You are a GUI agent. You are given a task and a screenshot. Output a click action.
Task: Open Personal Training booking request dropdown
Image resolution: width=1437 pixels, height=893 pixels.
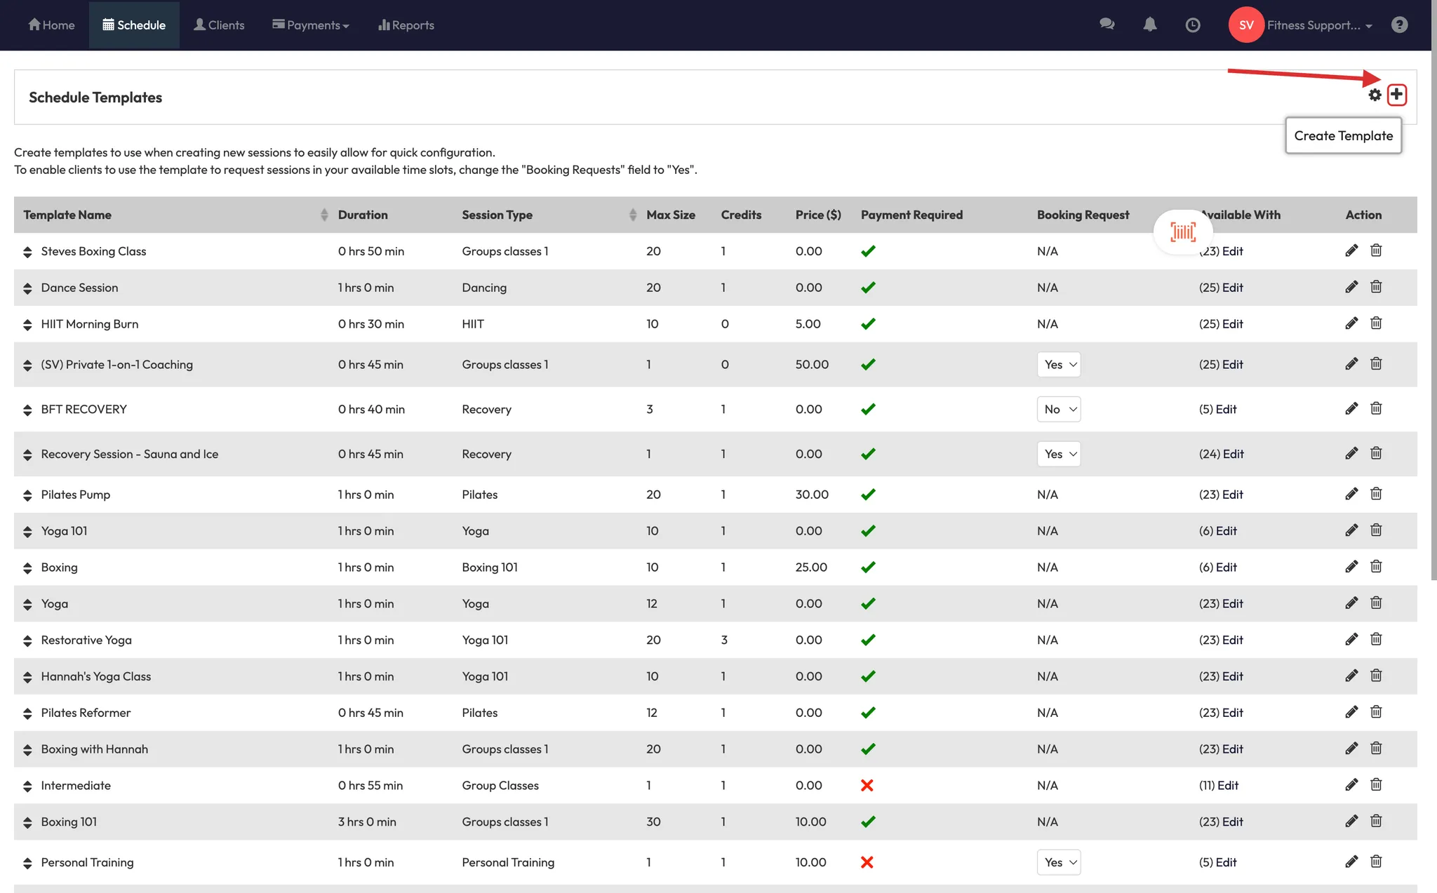[x=1058, y=862]
